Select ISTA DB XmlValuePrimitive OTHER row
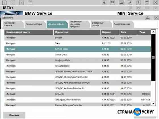The height and width of the screenshot is (119, 159). [x=78, y=83]
